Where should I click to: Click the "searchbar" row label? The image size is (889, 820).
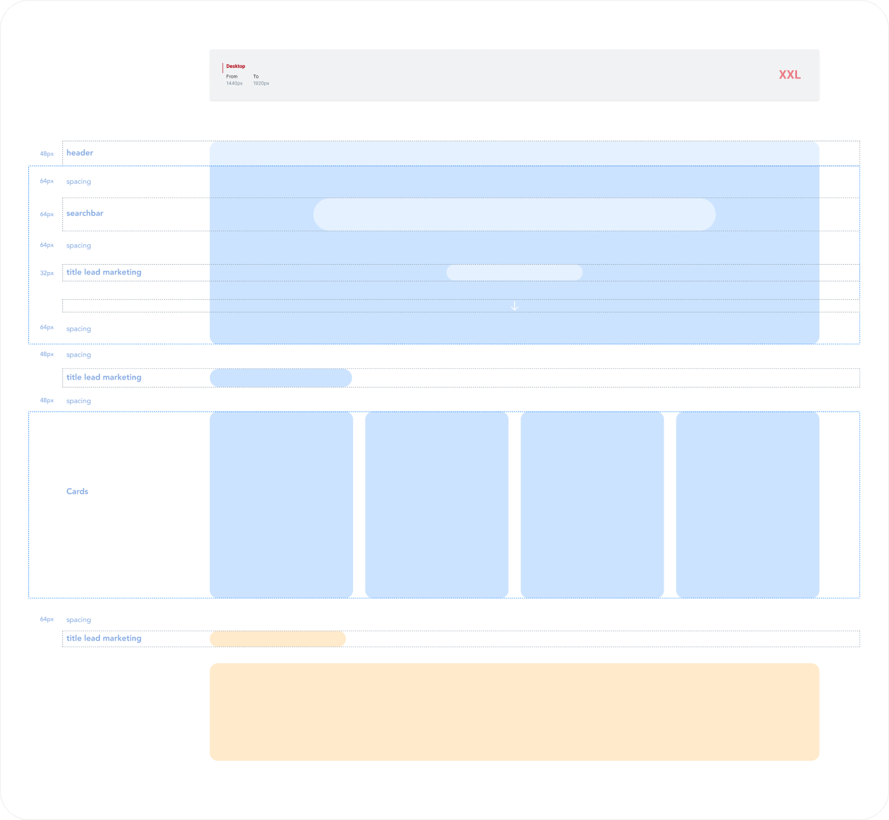(x=85, y=213)
